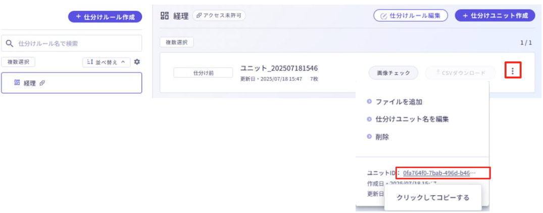The image size is (543, 213).
Task: Select 削除 from the context menu
Action: (382, 137)
